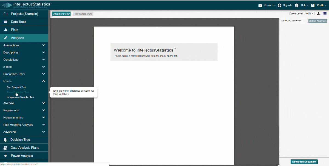The image size is (329, 166).
Task: Click the Download Document button
Action: coord(304,162)
